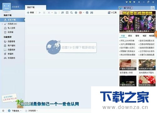
Task: Click previous arrow on game ad banner
Action: 122,20
